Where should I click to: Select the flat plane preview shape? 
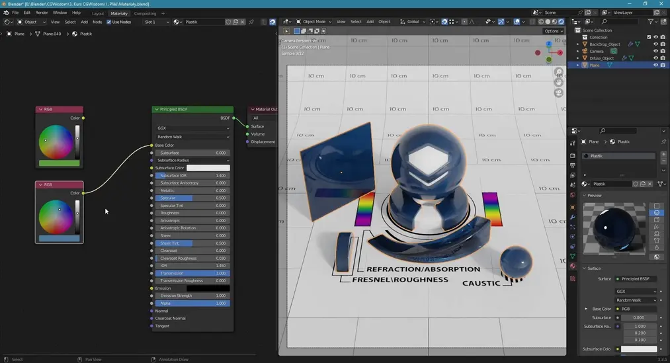(656, 206)
